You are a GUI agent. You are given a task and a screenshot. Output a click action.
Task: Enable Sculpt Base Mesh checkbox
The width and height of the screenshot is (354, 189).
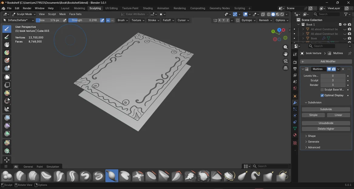tap(322, 90)
